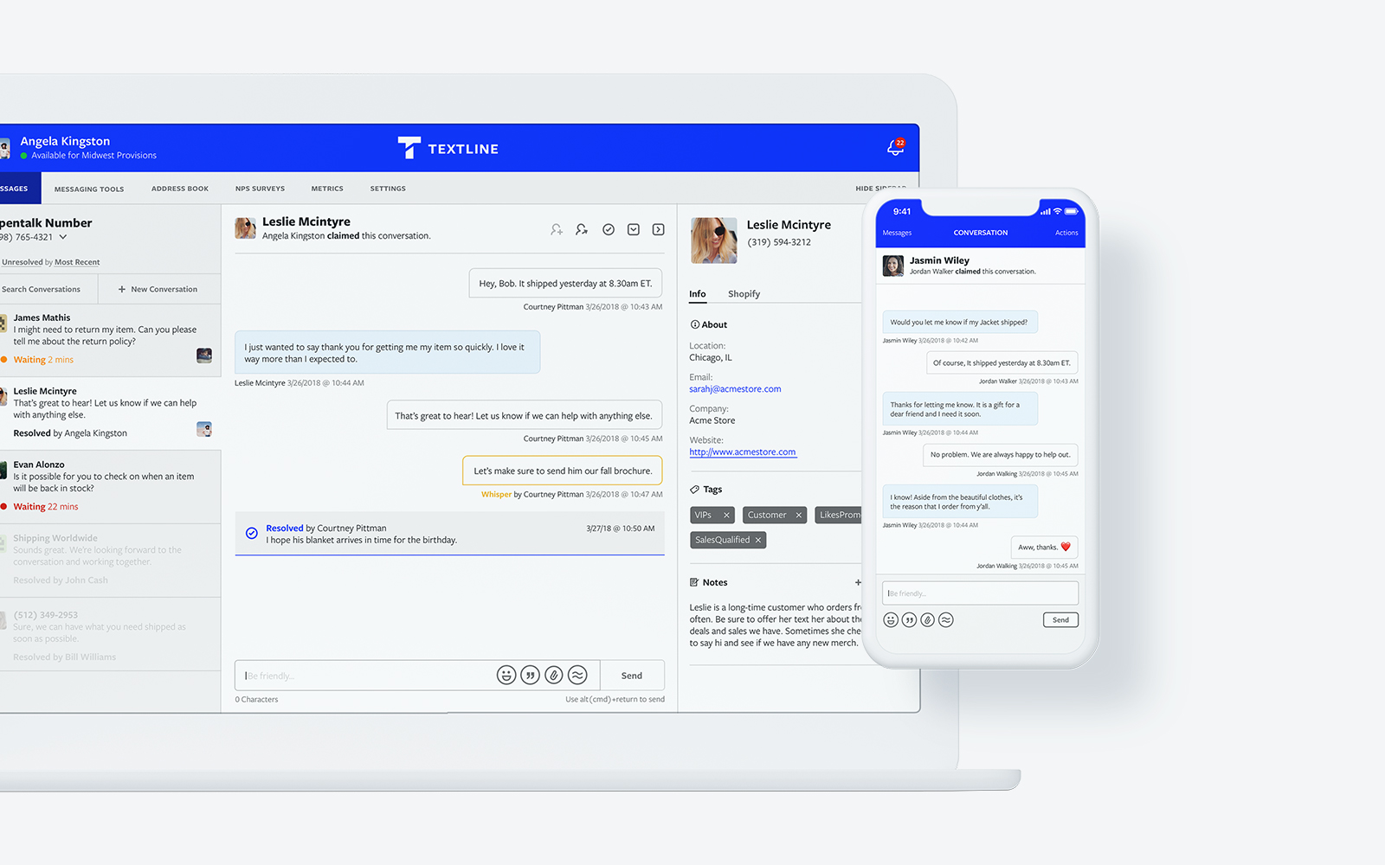Click the transfer conversation person-arrow icon
The height and width of the screenshot is (865, 1385).
(x=582, y=229)
